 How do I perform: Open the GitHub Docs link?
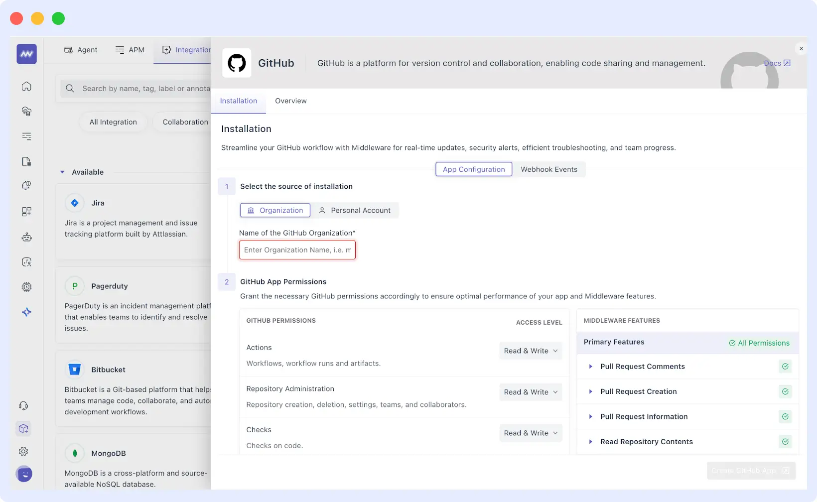coord(776,63)
